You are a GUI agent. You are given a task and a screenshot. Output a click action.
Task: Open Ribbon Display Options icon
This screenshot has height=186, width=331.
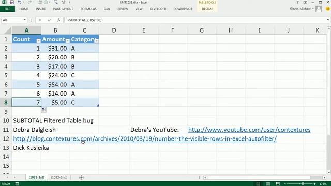click(x=305, y=2)
